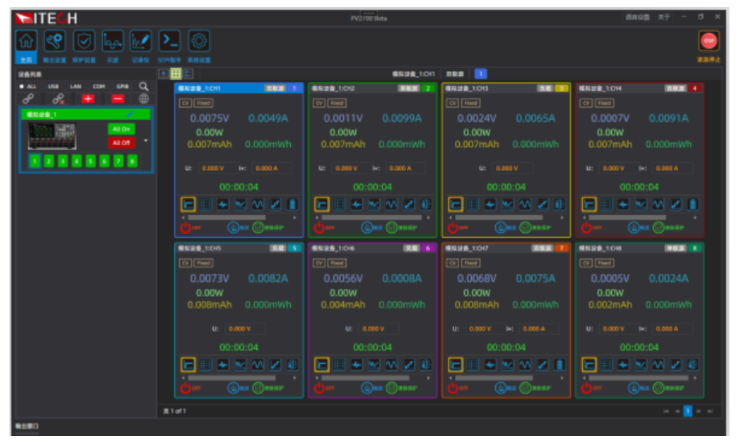Open system settings gear icon
Viewport: 741px width, 443px height.
tap(199, 41)
